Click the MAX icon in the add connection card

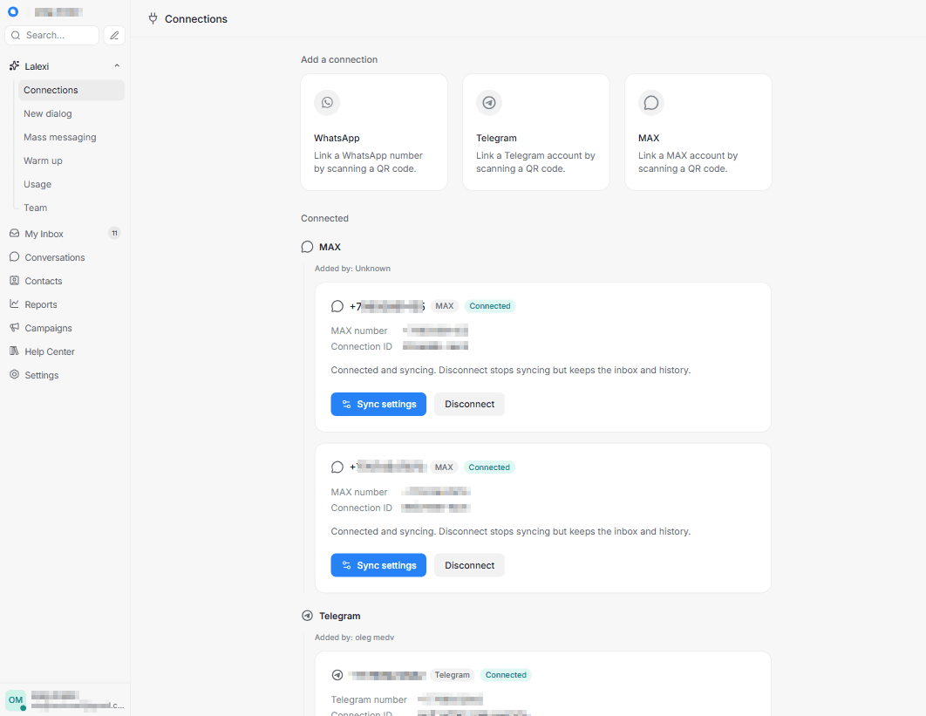point(651,103)
